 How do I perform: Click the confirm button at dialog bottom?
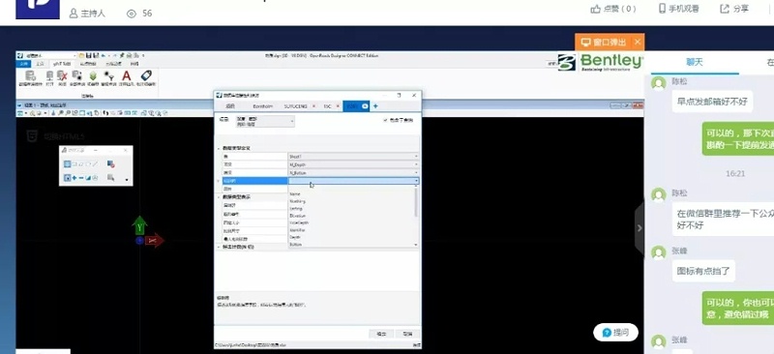pyautogui.click(x=381, y=334)
